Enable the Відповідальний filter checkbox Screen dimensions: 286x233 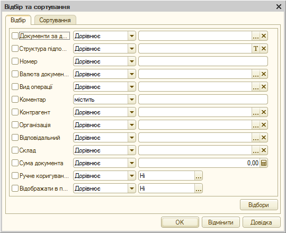click(15, 138)
